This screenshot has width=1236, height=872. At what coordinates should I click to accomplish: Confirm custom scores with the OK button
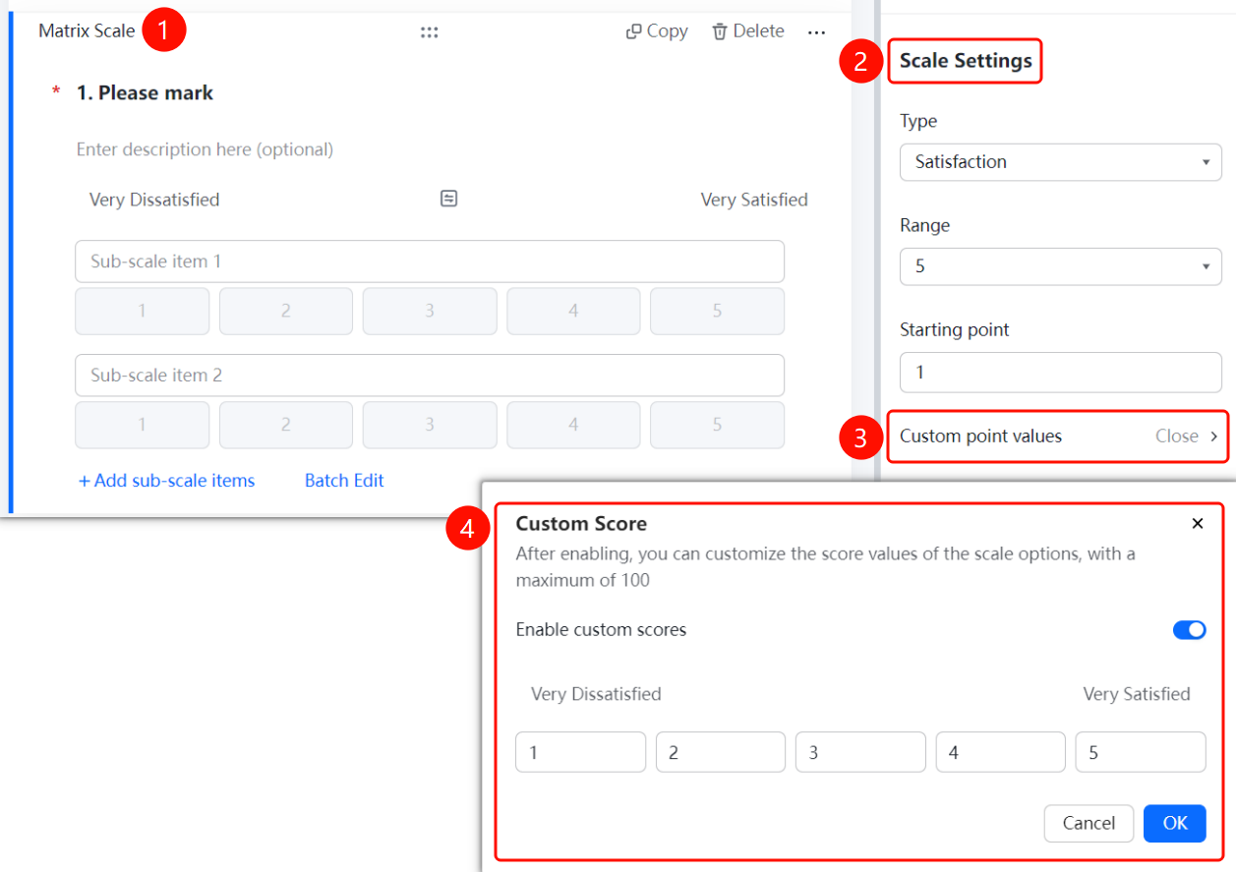click(1175, 824)
